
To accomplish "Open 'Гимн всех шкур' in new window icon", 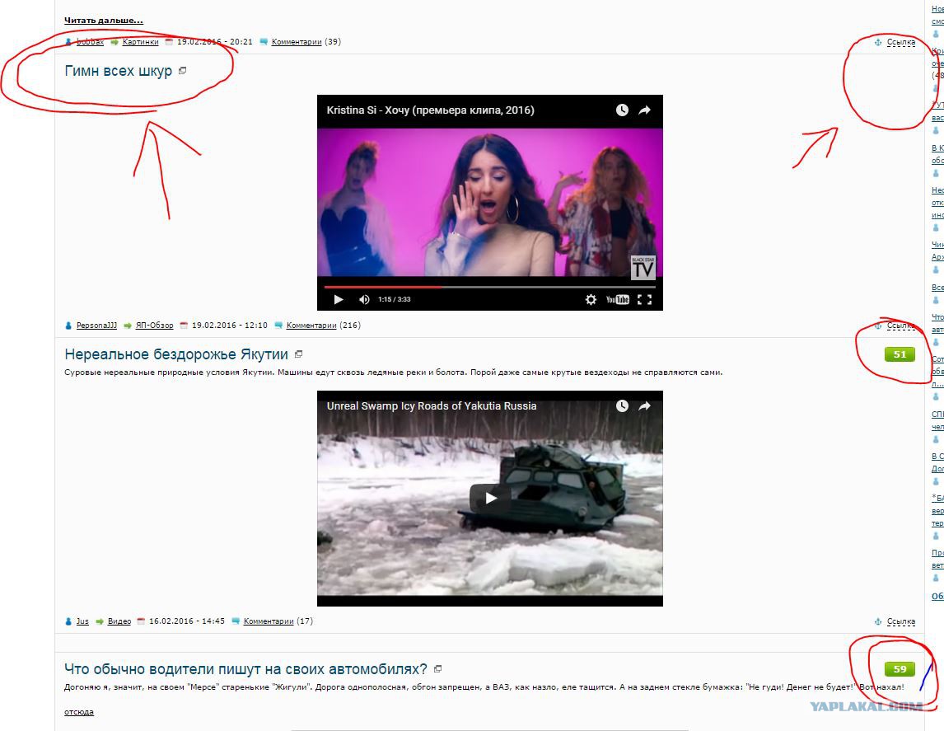I will (x=182, y=70).
